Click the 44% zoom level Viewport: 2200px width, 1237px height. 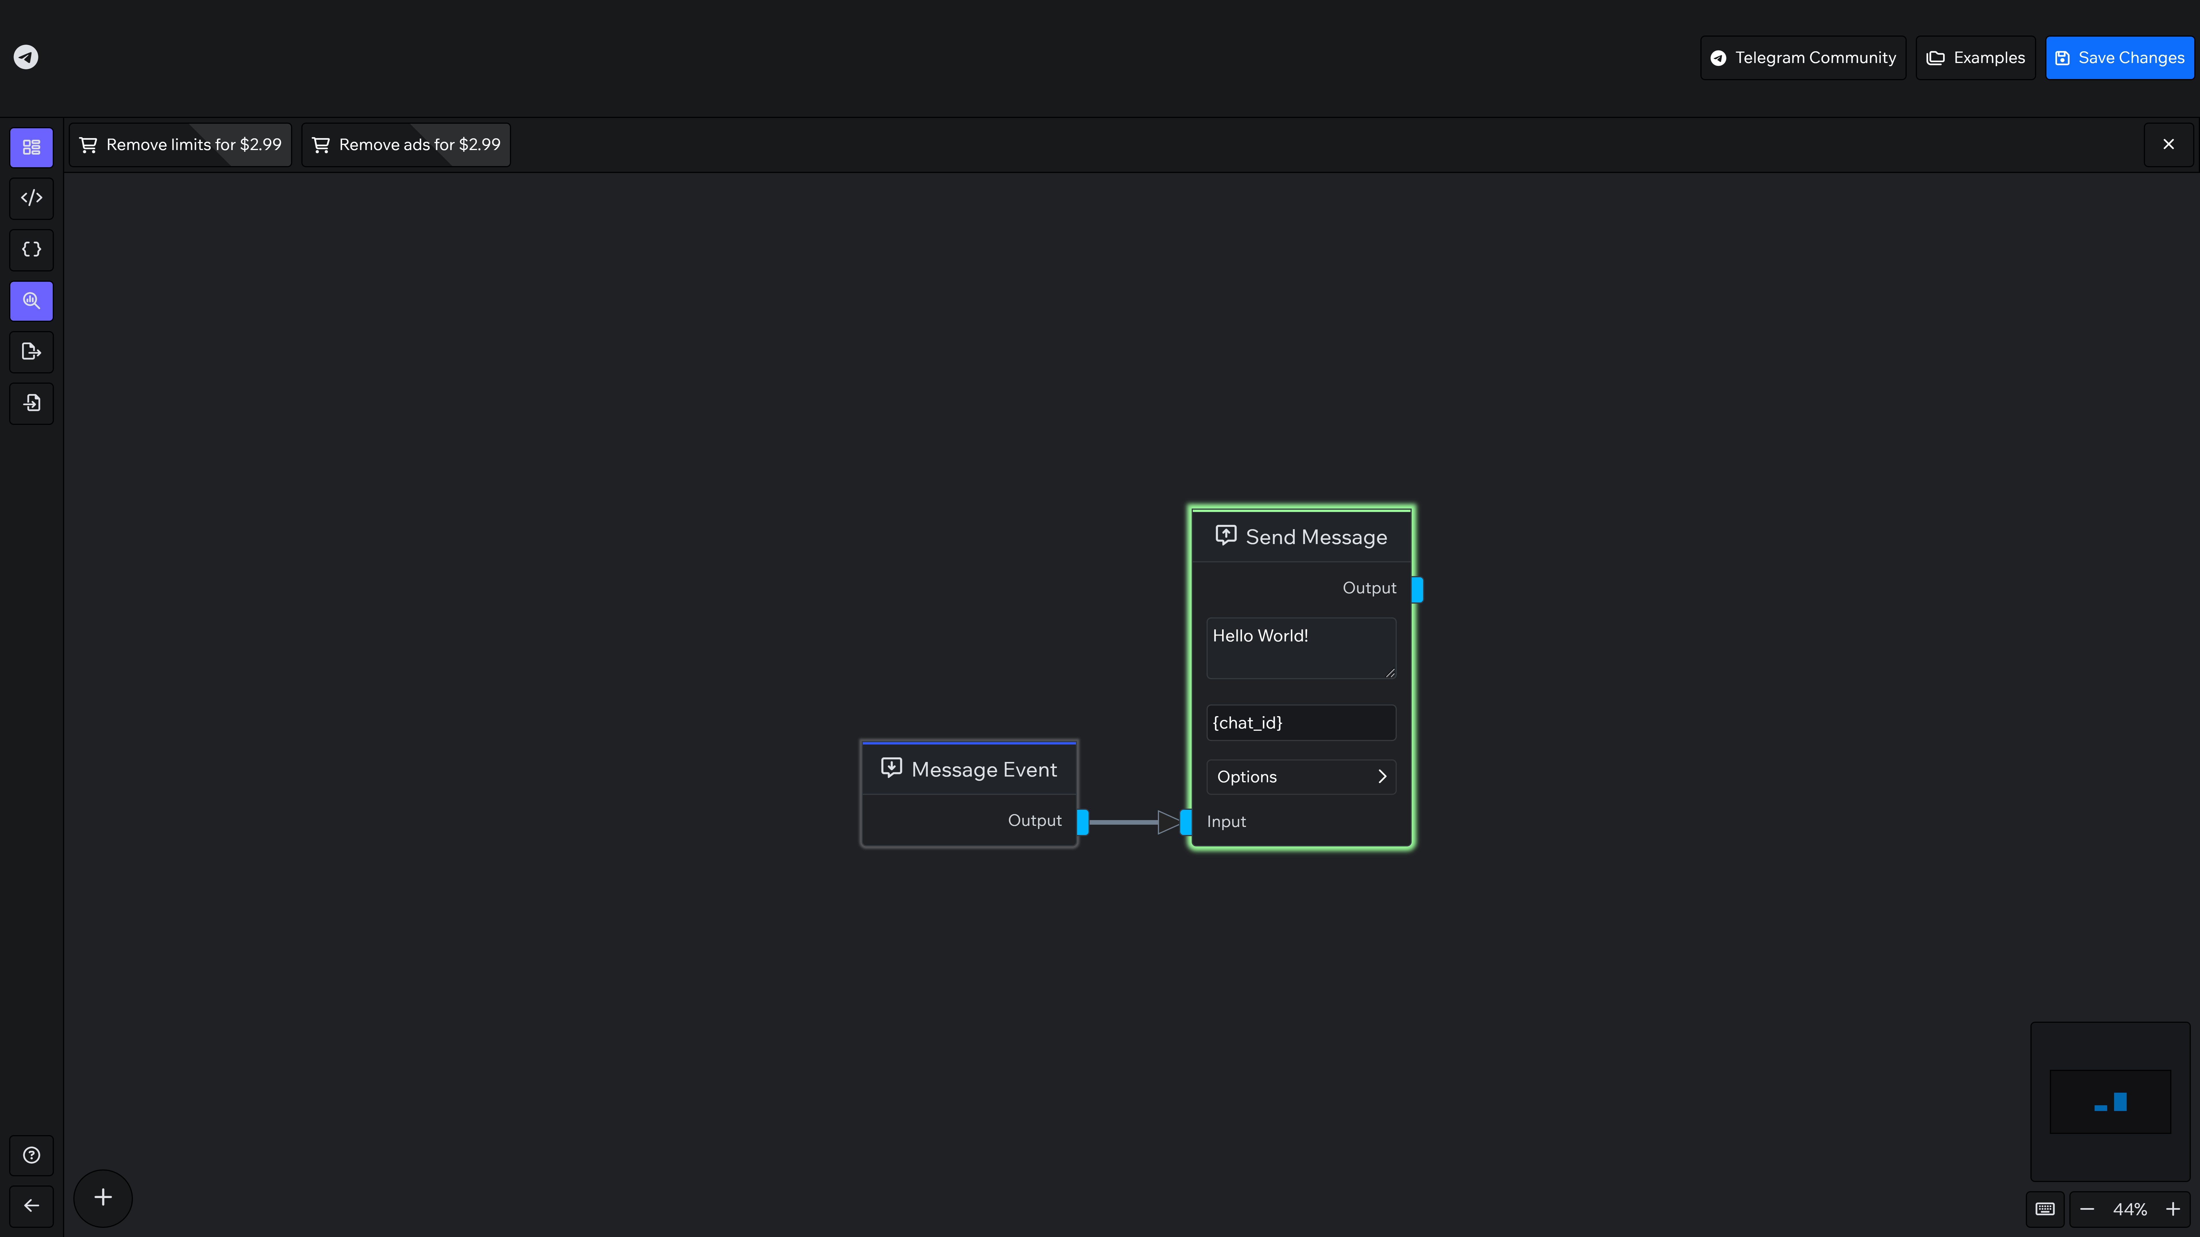coord(2130,1210)
